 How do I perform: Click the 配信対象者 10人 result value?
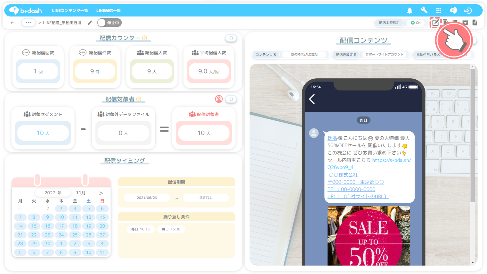click(204, 133)
